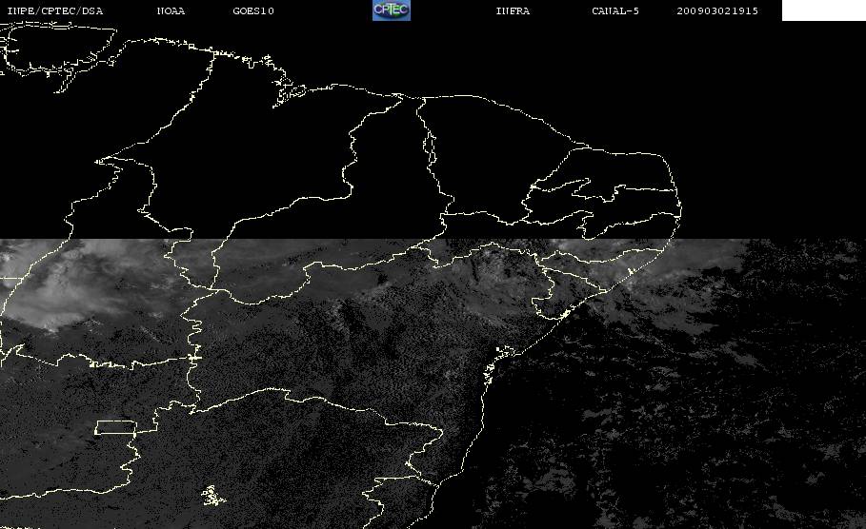Viewport: 866px width, 529px height.
Task: Click the CANAL-5 channel label
Action: (x=615, y=11)
